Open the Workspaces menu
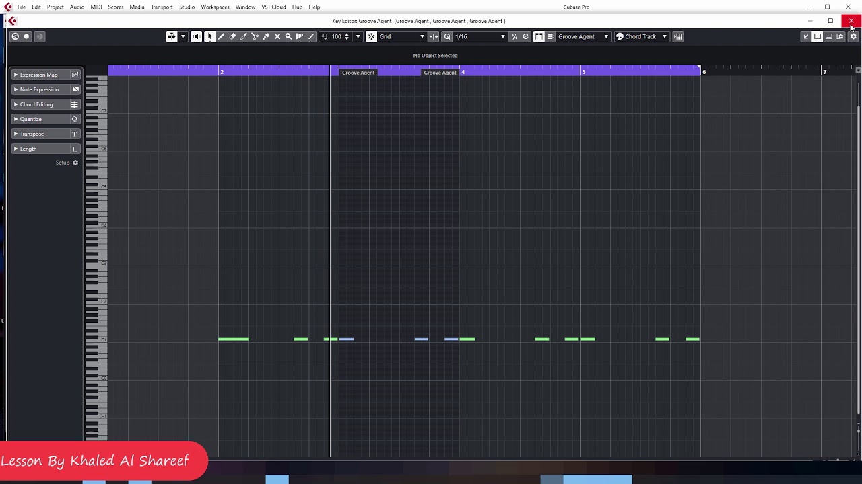Image resolution: width=862 pixels, height=484 pixels. (x=215, y=7)
